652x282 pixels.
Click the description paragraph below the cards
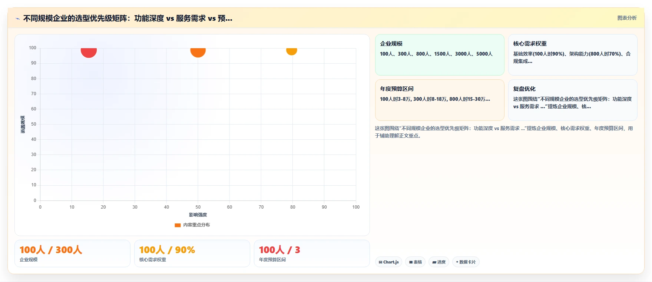pos(504,132)
